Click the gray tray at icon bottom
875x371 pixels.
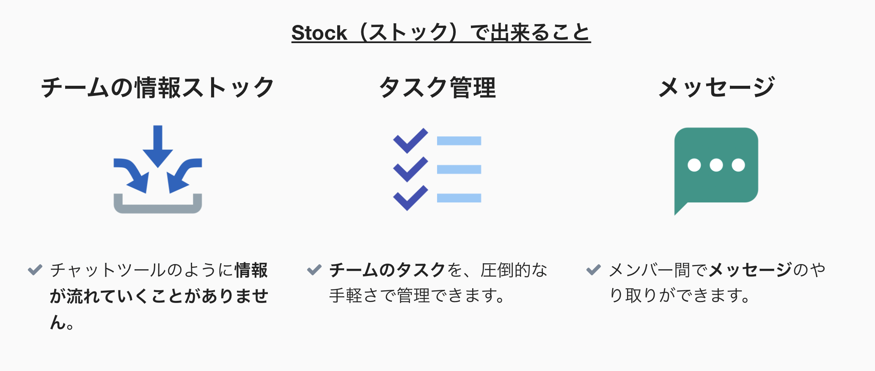[158, 204]
